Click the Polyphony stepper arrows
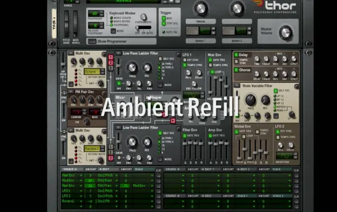This screenshot has width=337, height=212. (x=102, y=13)
